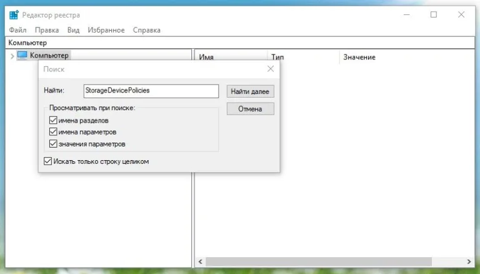Open the Избранное menu
This screenshot has width=480, height=274.
coord(106,30)
